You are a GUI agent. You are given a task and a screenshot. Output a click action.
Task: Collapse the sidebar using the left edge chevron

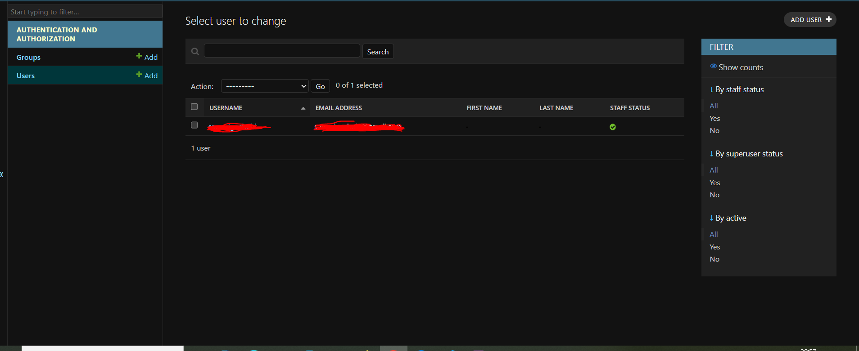2,174
